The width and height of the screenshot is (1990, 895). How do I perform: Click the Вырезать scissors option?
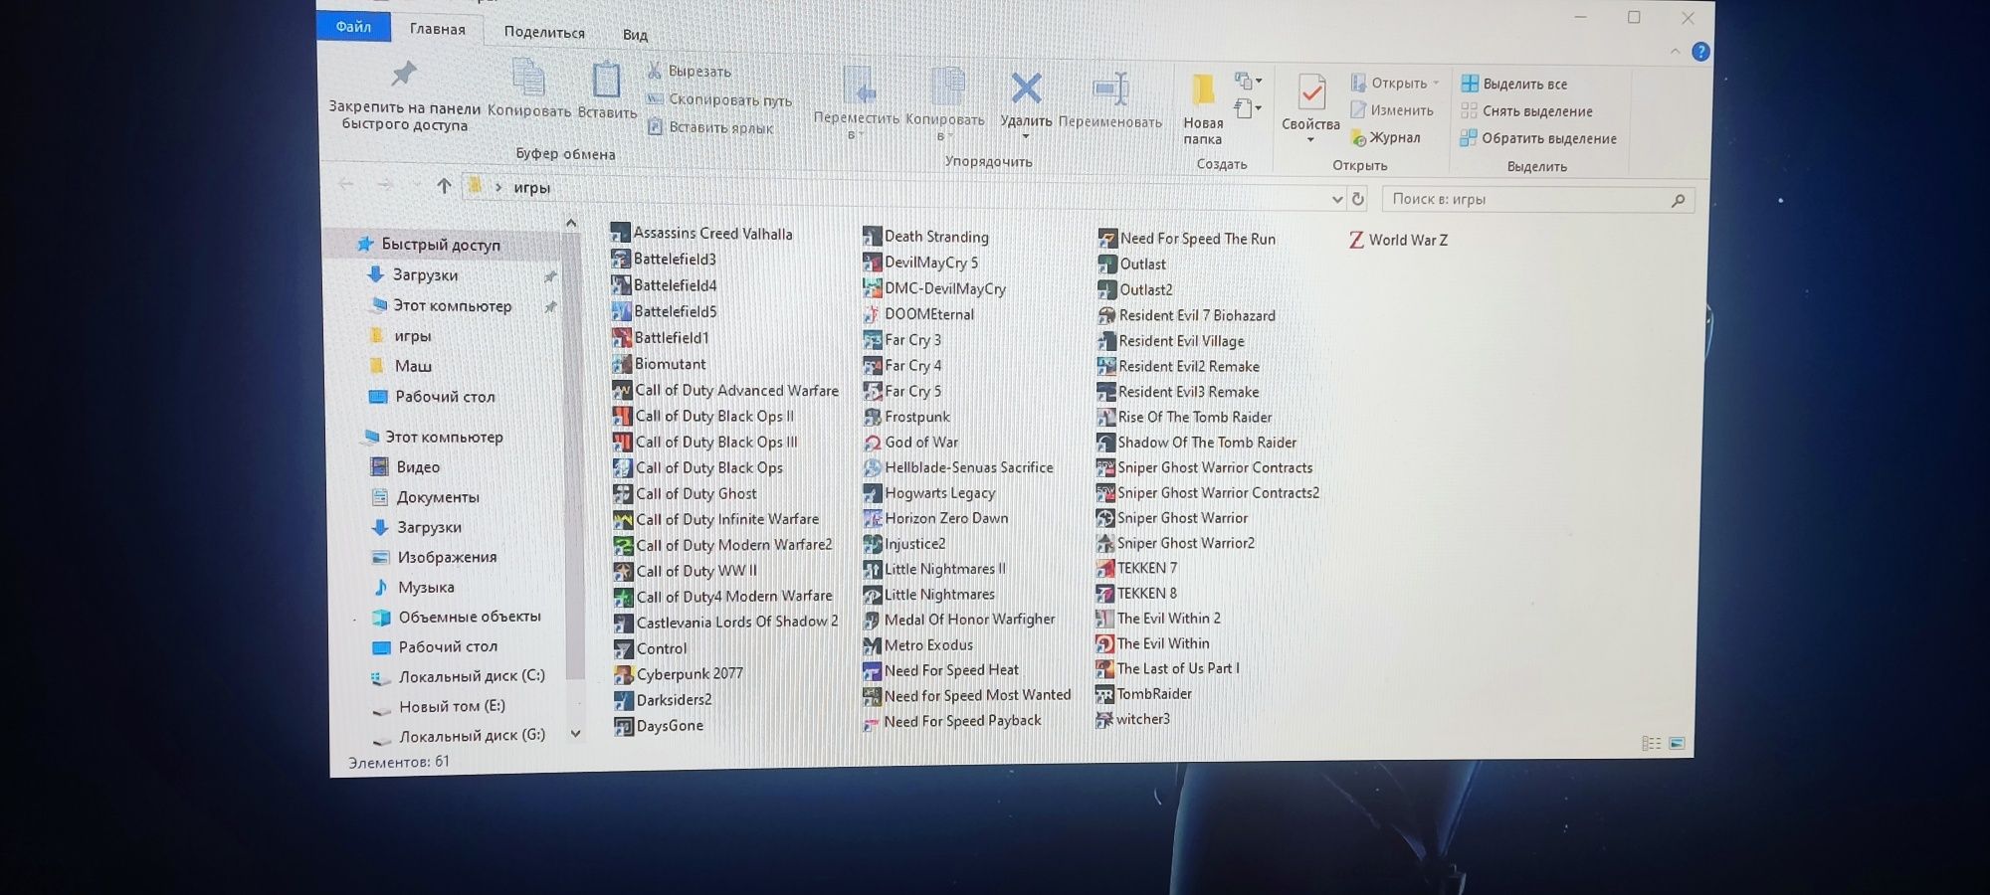point(690,71)
